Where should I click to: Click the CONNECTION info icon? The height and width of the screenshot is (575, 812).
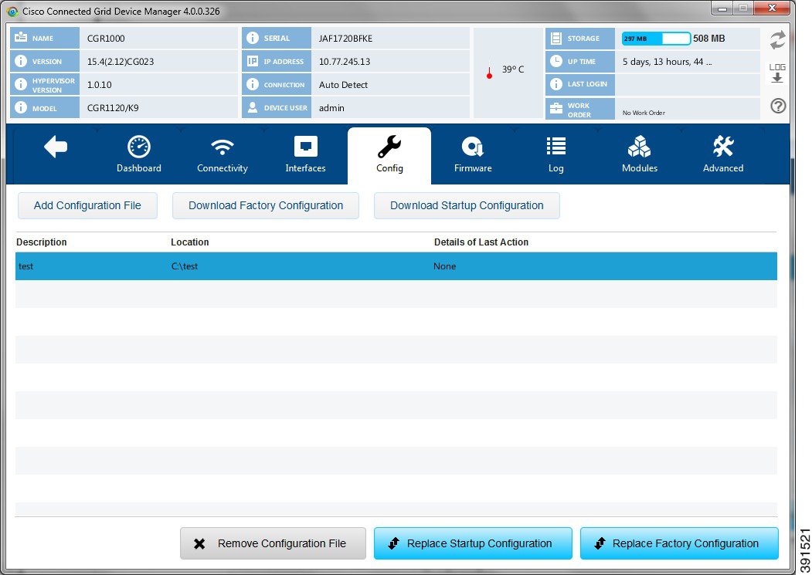click(252, 84)
